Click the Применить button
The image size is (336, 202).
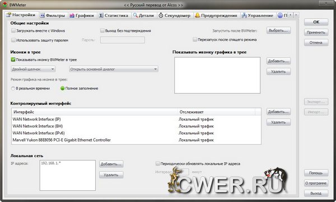316,32
